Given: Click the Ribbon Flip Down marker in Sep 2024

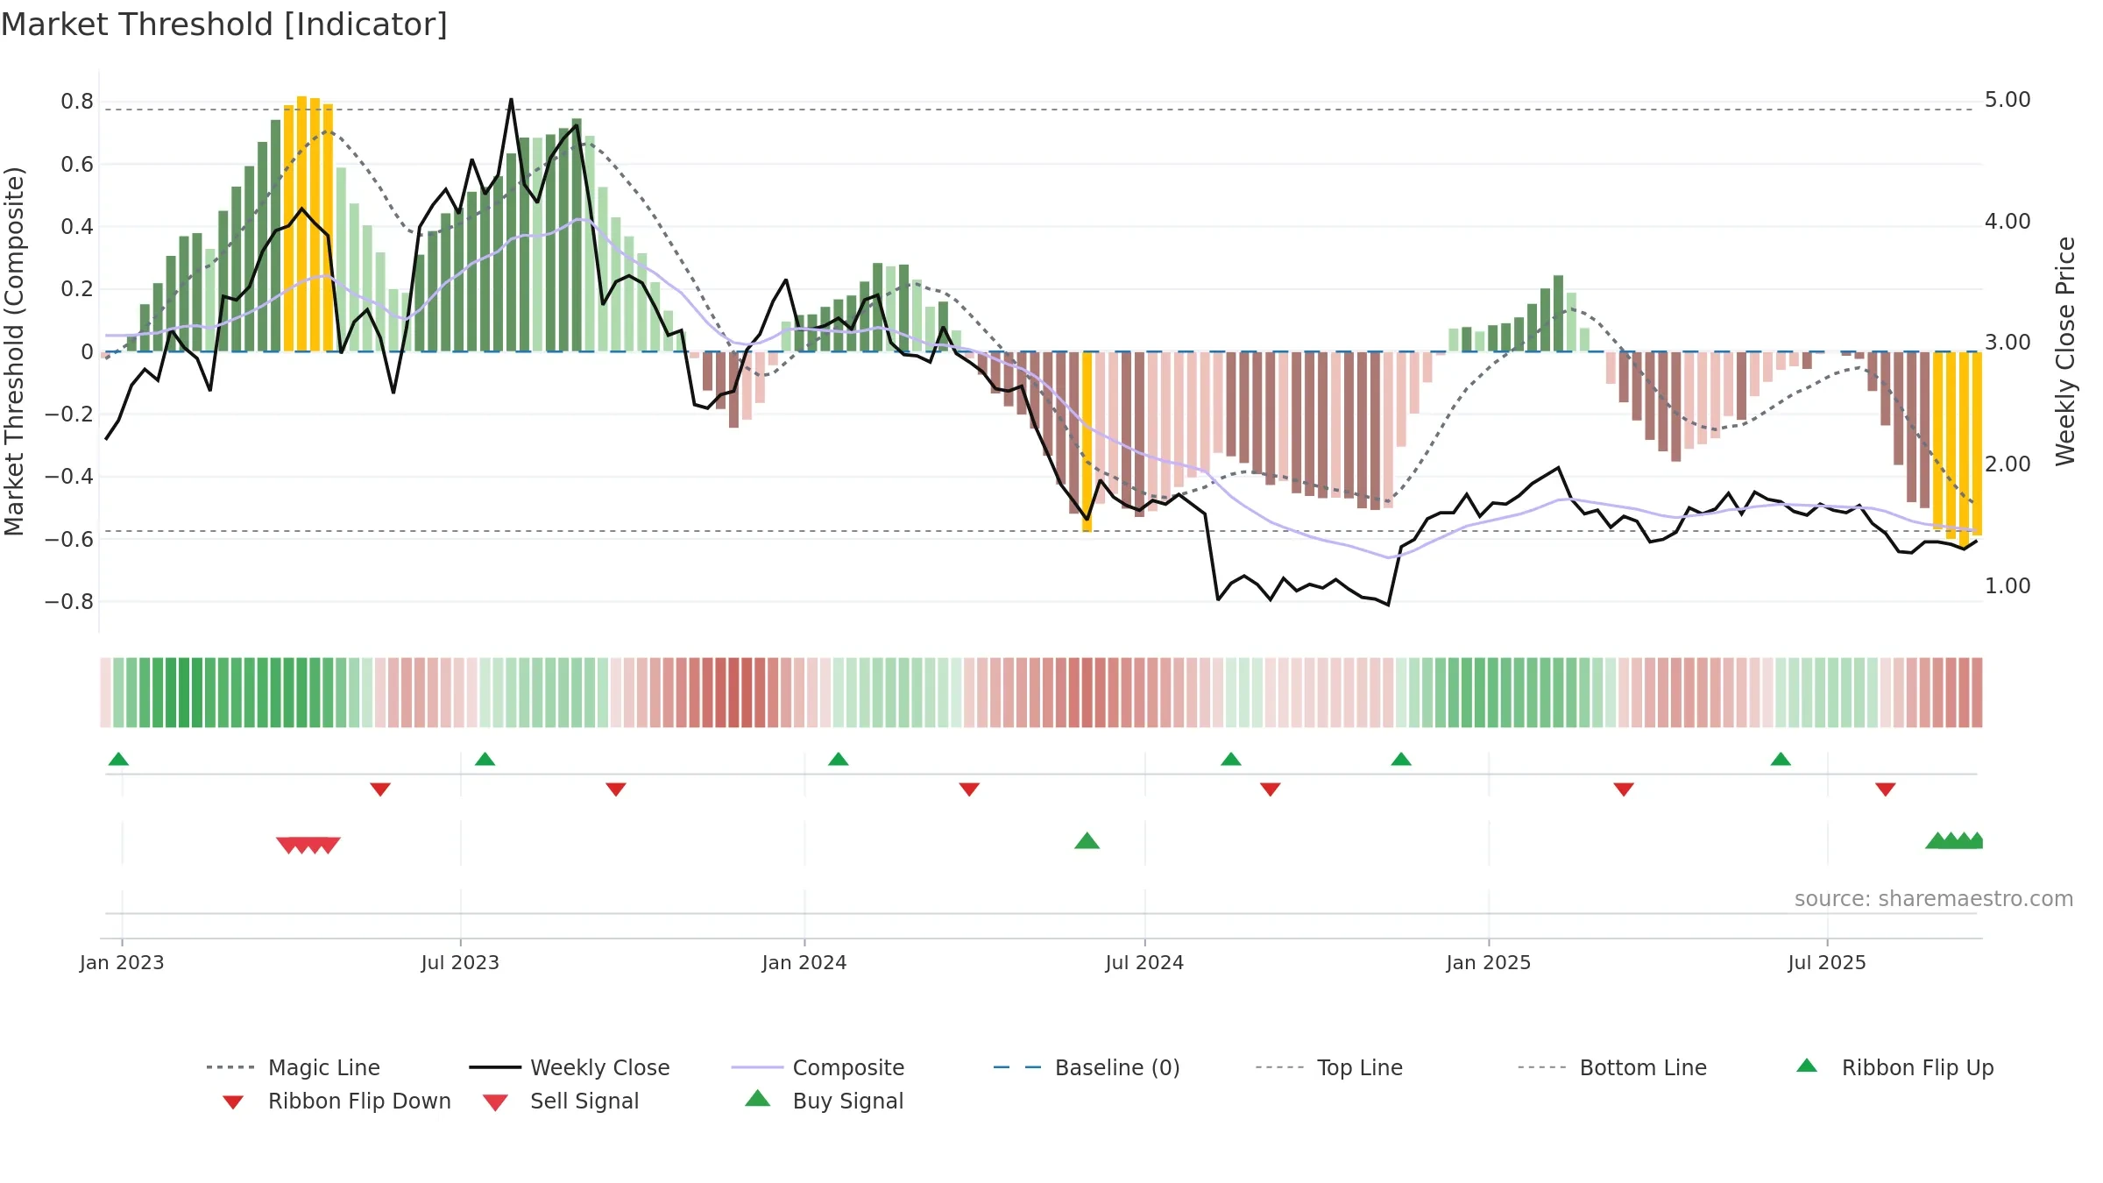Looking at the screenshot, I should tap(1270, 790).
